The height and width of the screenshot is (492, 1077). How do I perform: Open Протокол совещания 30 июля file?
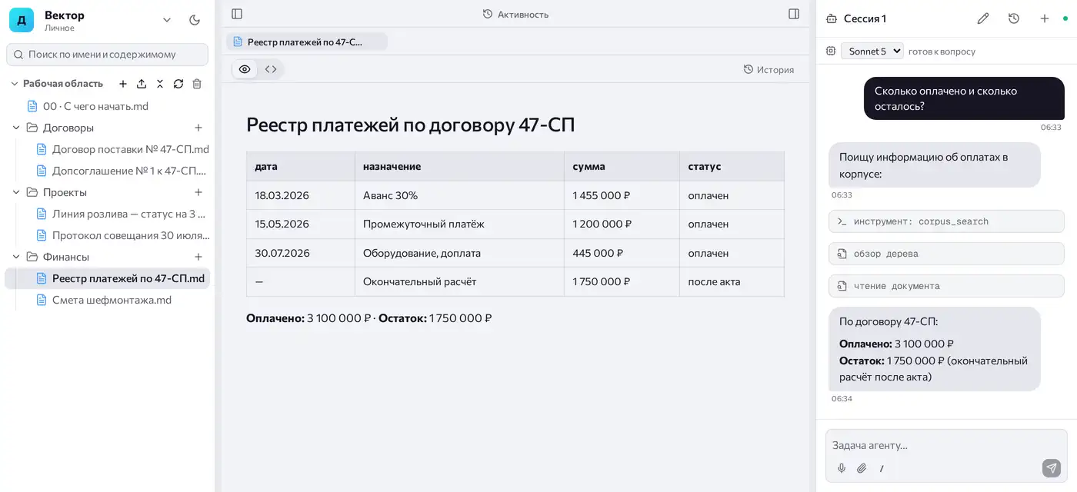coord(123,235)
